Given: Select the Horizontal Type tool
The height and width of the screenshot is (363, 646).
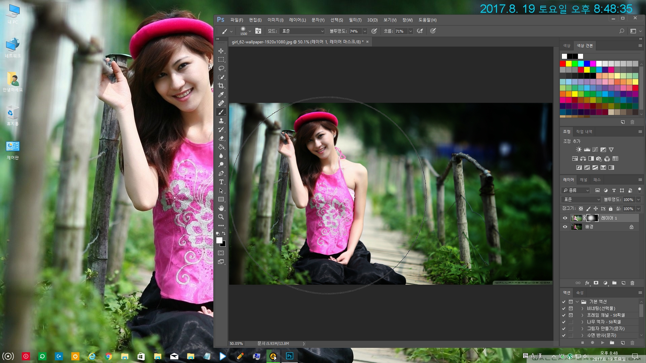Looking at the screenshot, I should click(x=221, y=182).
